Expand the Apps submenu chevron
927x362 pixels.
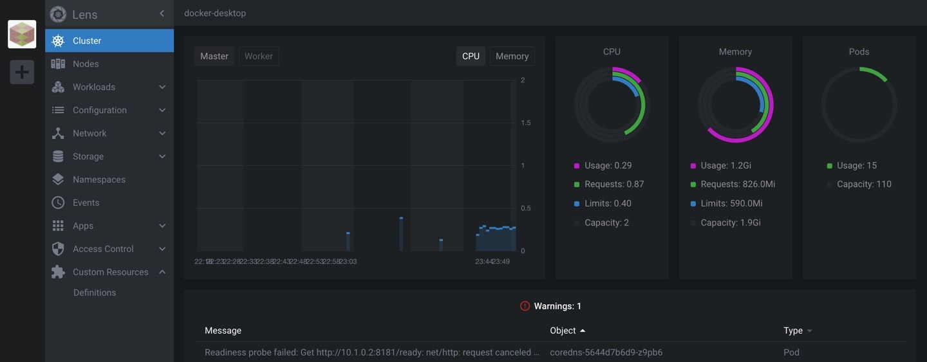(x=162, y=226)
